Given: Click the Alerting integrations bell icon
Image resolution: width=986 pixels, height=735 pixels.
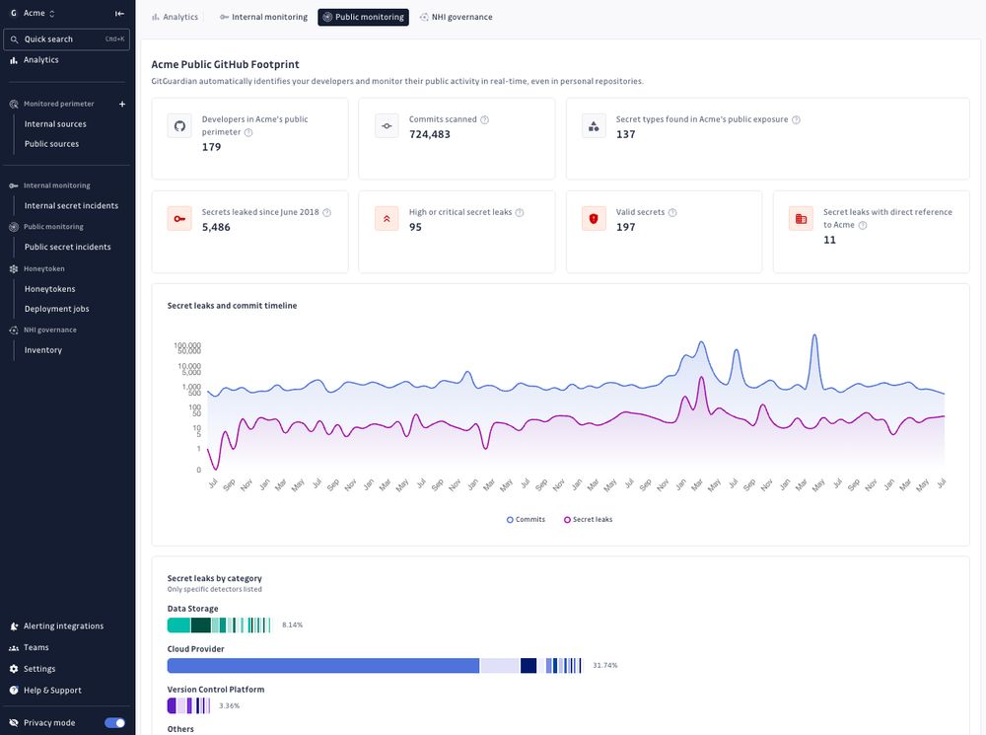Looking at the screenshot, I should [14, 626].
